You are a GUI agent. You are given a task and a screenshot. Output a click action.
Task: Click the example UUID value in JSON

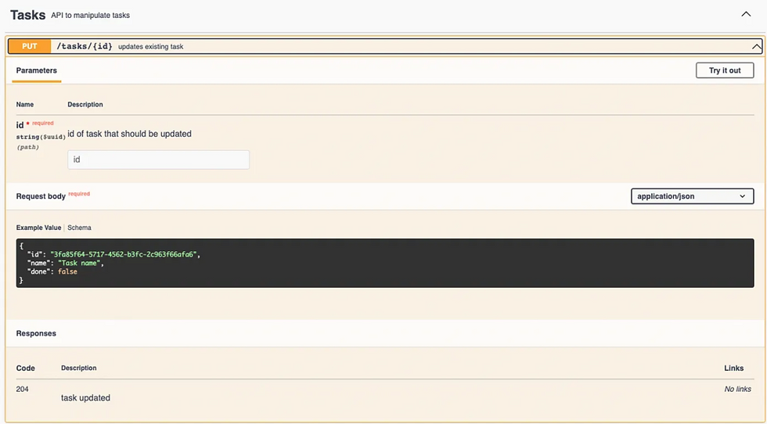point(124,254)
